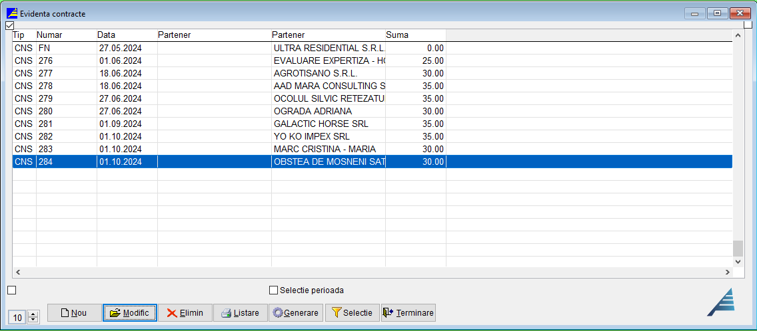
Task: Open filter via Selectie funnel button
Action: tap(352, 313)
